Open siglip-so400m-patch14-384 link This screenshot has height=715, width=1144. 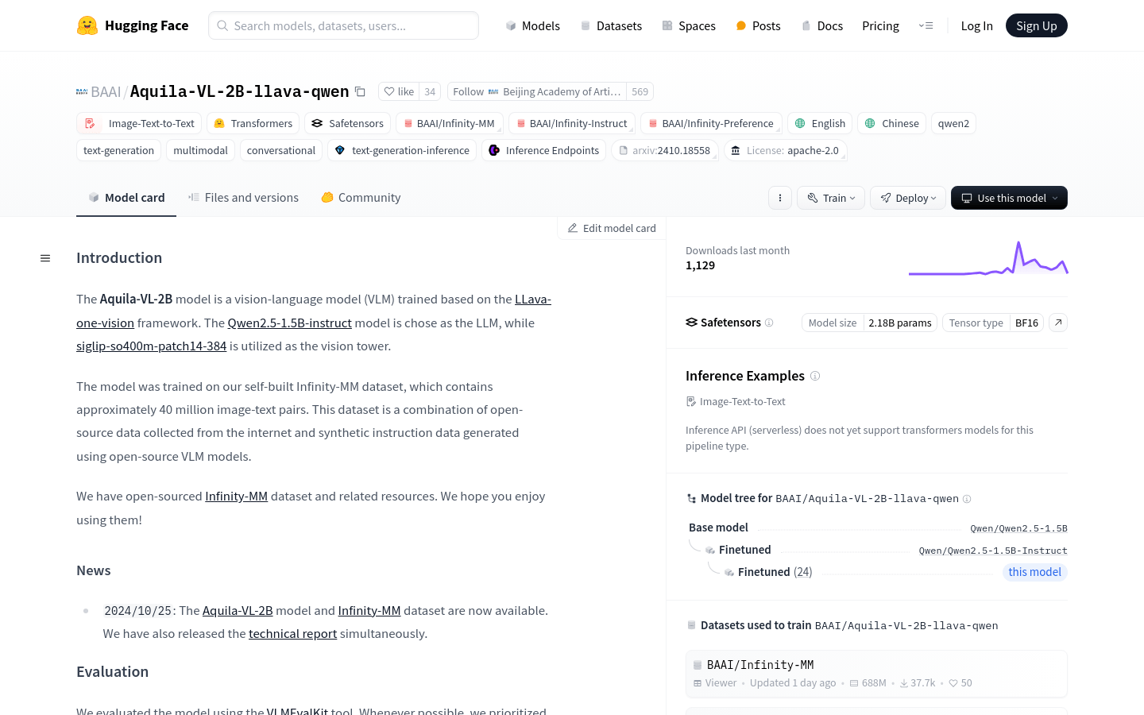(x=151, y=346)
